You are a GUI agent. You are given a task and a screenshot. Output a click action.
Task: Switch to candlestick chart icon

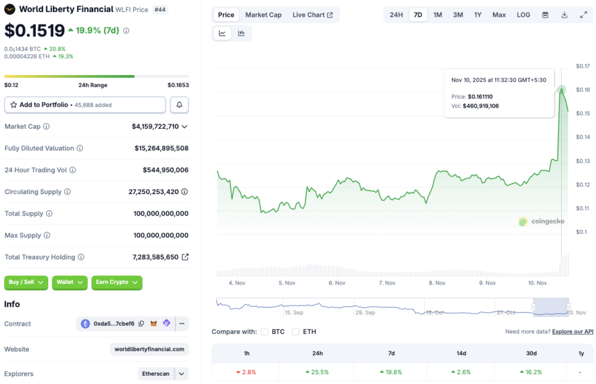pos(241,34)
